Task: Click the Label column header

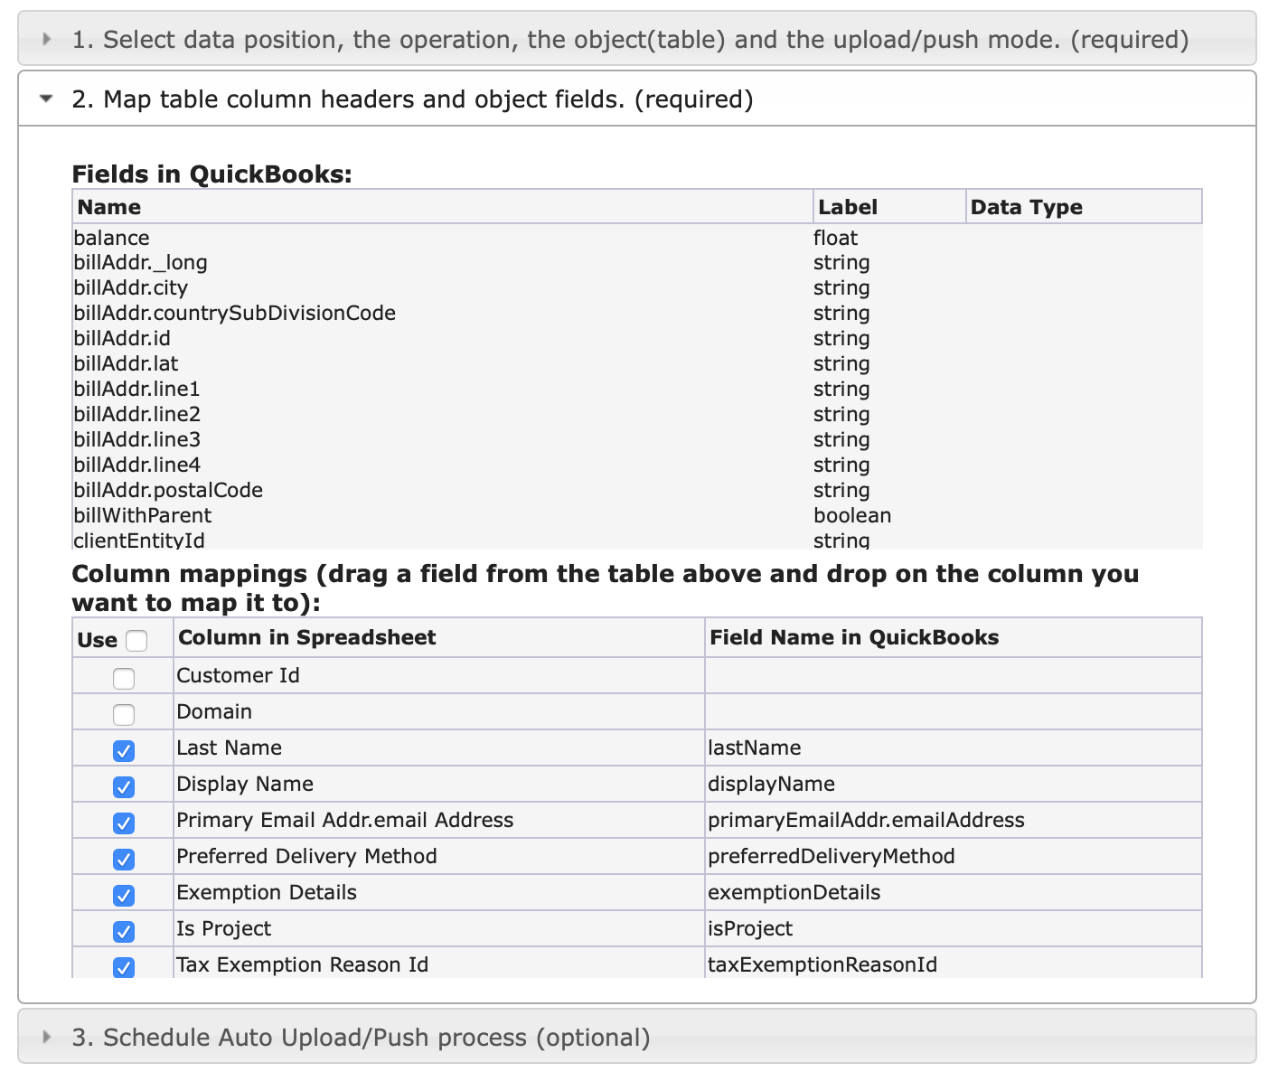Action: point(889,207)
